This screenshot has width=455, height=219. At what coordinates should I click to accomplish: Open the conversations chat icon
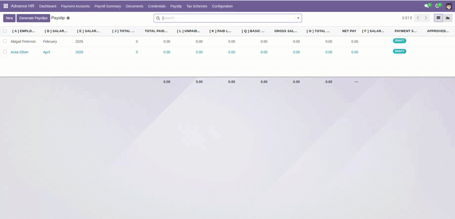427,6
